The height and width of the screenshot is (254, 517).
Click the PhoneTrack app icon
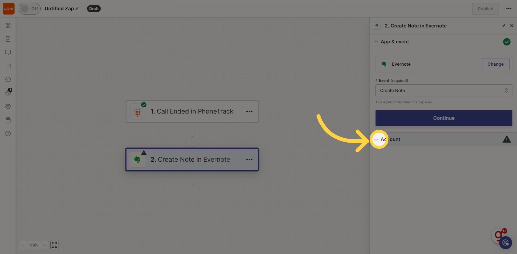coord(137,112)
